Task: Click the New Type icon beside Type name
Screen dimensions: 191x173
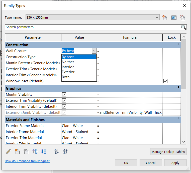Action: 165,18
